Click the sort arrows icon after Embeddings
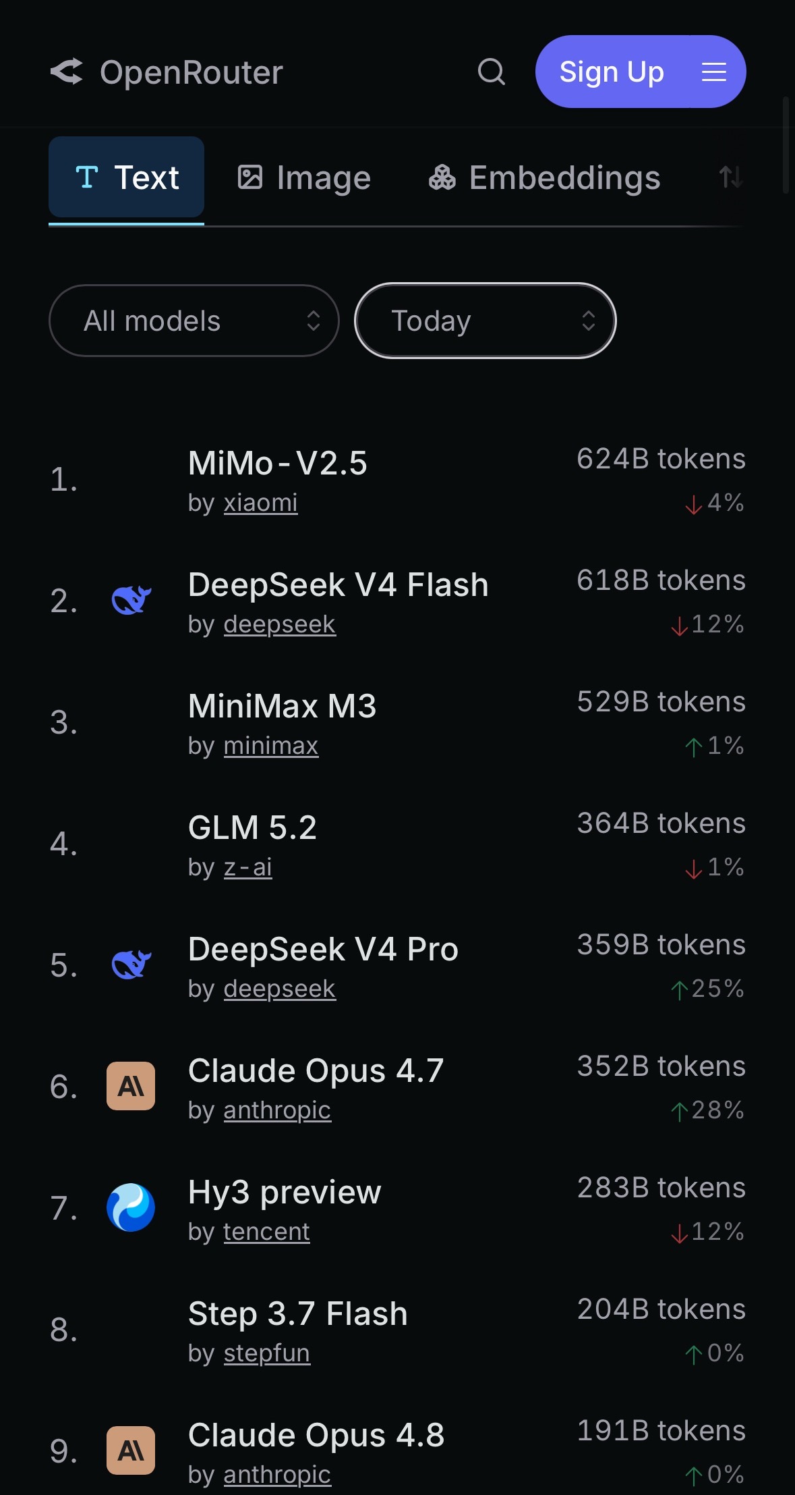The width and height of the screenshot is (795, 1495). pyautogui.click(x=731, y=178)
